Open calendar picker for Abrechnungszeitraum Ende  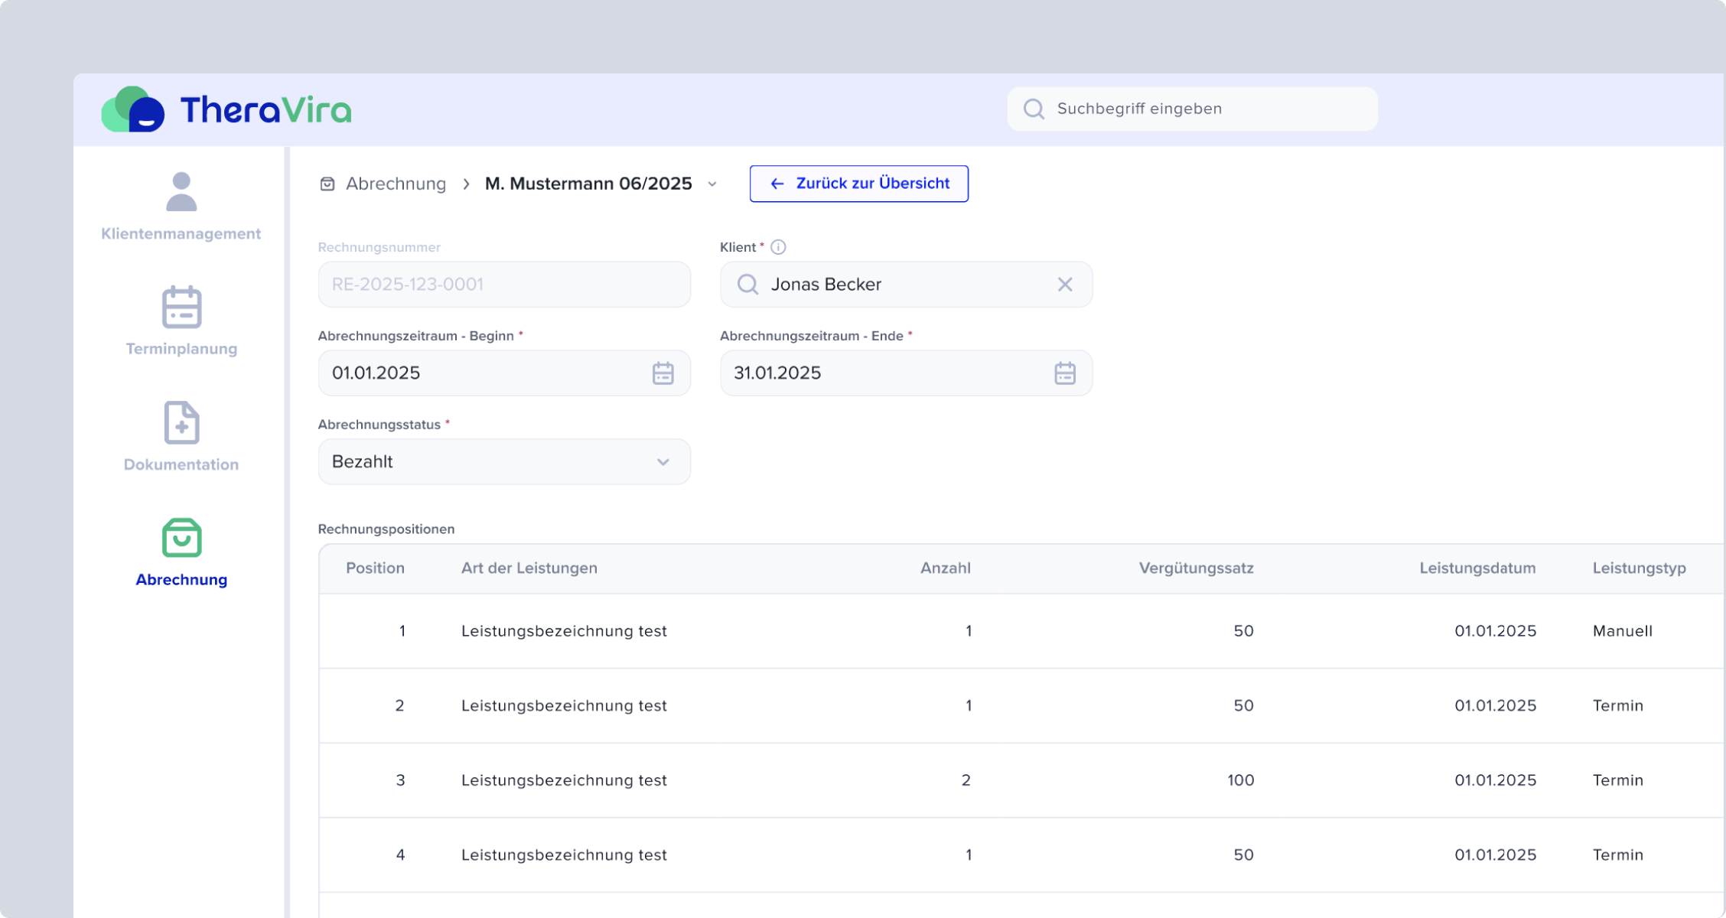1064,373
